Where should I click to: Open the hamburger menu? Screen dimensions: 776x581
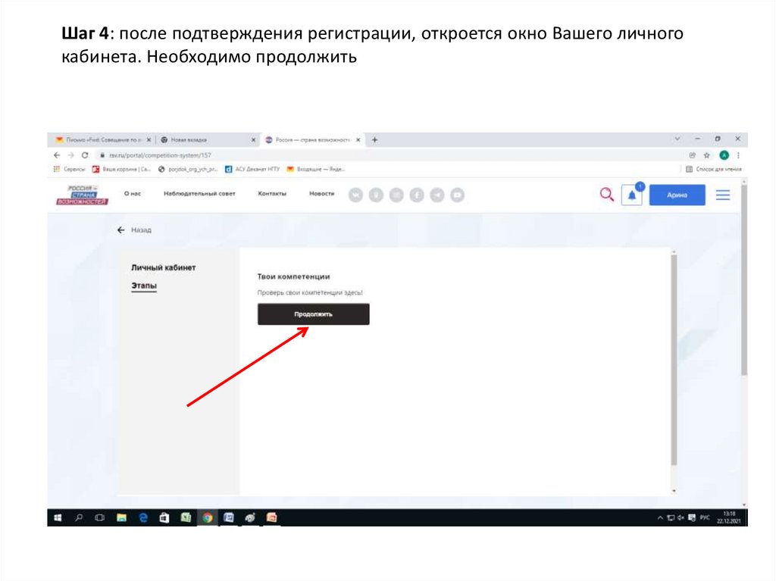[x=722, y=195]
